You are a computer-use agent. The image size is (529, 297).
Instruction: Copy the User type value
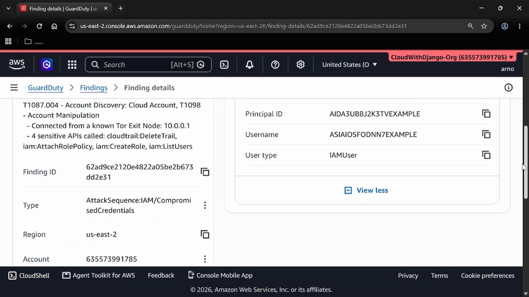(x=486, y=155)
